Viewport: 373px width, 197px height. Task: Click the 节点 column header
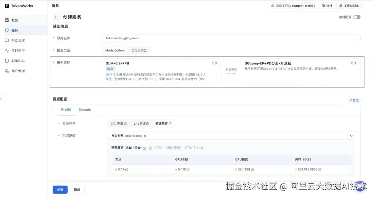118,159
